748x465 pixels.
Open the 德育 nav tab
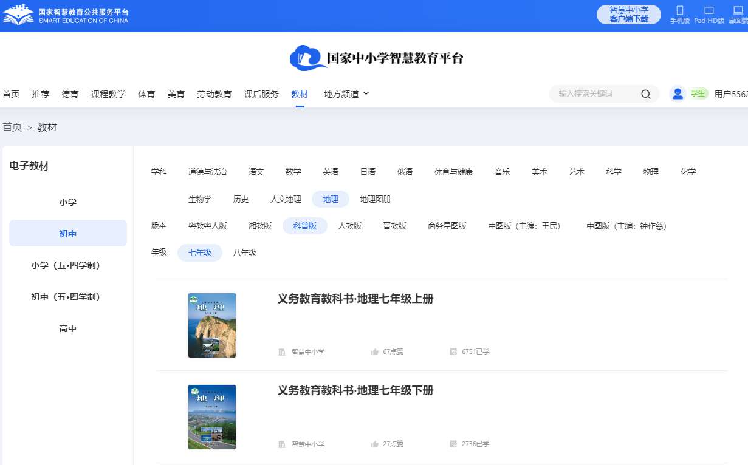(70, 94)
